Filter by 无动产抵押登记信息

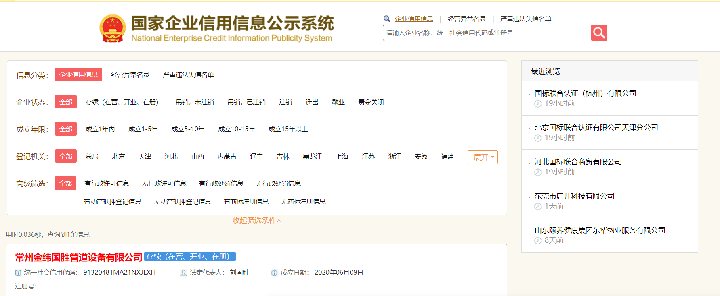point(183,201)
